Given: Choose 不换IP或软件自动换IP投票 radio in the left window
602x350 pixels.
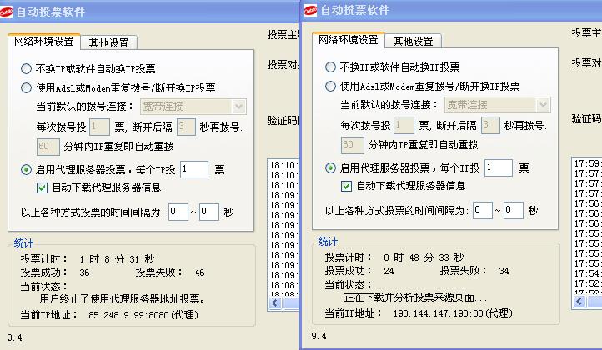Looking at the screenshot, I should pyautogui.click(x=27, y=69).
